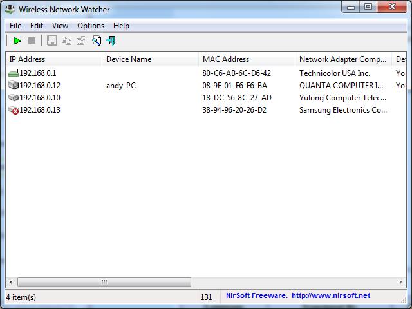
Task: Click the red-X device icon for 192.168.0.13
Action: point(14,110)
